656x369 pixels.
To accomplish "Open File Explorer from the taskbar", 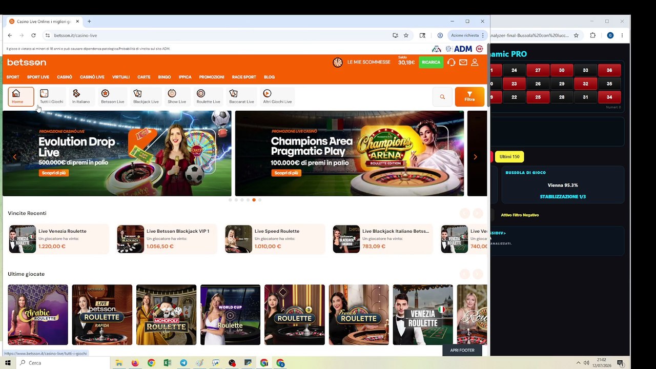I will [118, 363].
